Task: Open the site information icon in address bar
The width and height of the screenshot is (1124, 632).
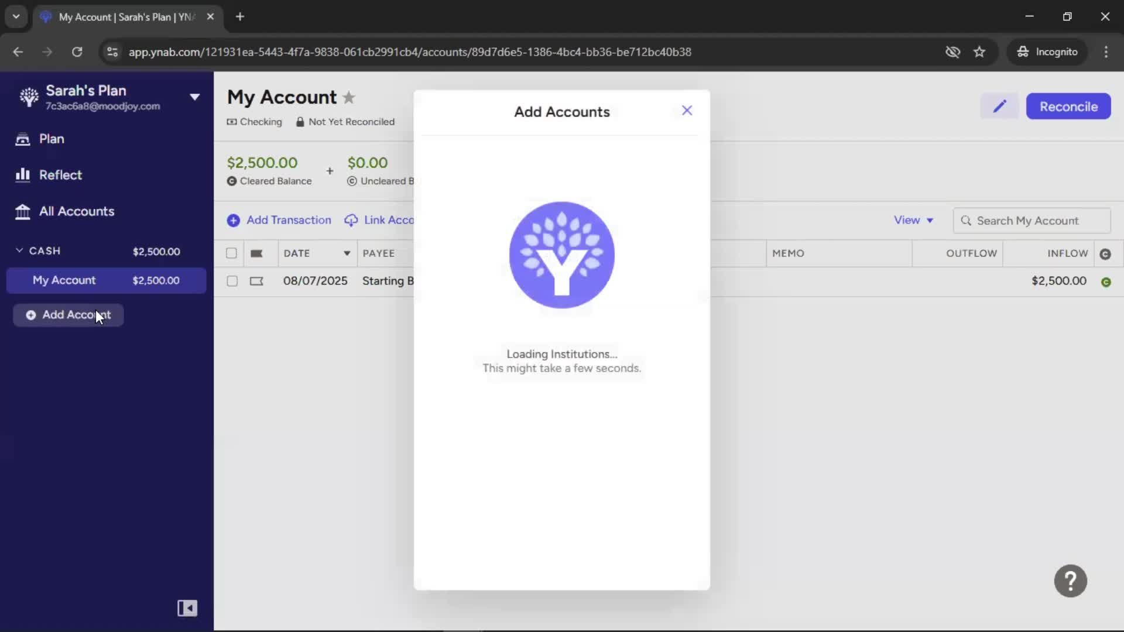Action: 112,52
